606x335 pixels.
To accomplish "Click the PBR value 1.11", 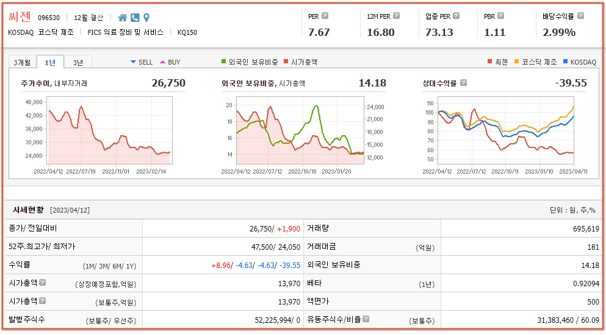I will click(495, 32).
